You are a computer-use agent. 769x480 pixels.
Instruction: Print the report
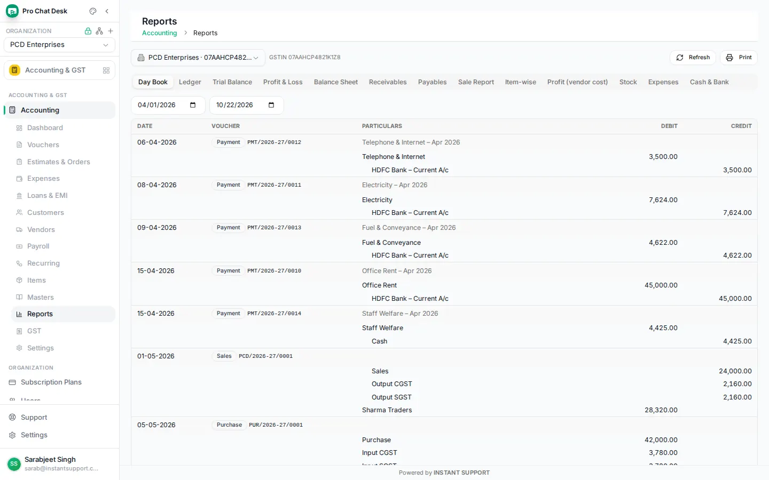739,58
